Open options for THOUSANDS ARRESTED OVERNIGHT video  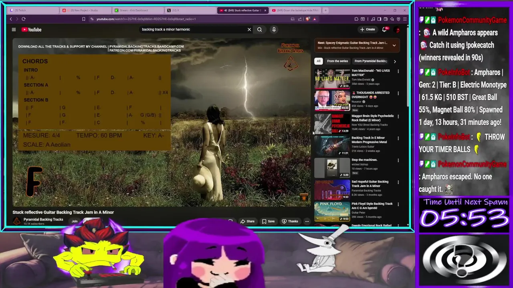click(x=398, y=93)
